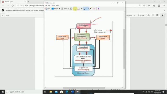Close the chapter 2.pdf Edge tab

tap(25, 2)
